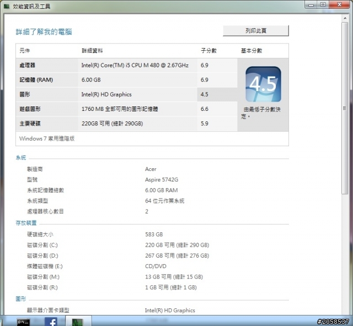The height and width of the screenshot is (326, 353).
Task: Select the manufacturer value Acer
Action: 151,169
